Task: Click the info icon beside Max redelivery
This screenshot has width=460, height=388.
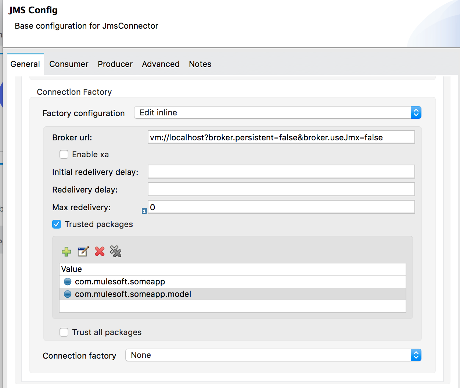Action: (x=144, y=211)
